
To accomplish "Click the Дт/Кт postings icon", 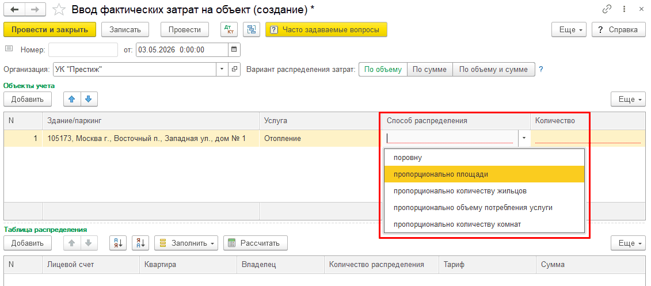I will (229, 29).
